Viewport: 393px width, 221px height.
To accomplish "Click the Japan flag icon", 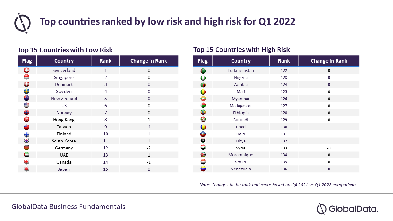I will (27, 169).
